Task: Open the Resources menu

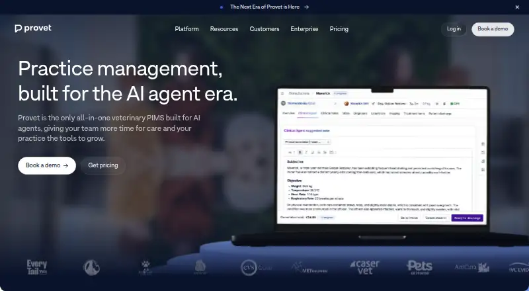Action: pos(224,29)
